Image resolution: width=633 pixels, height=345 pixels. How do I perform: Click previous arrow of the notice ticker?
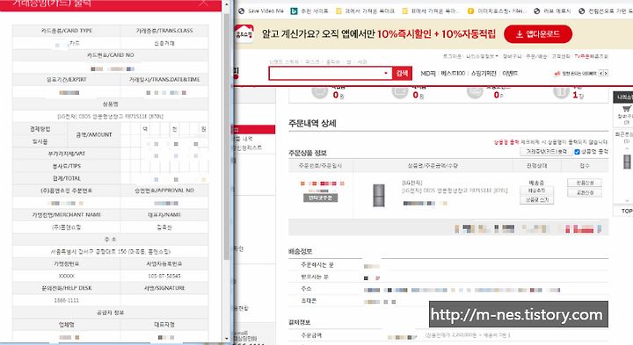[600, 73]
